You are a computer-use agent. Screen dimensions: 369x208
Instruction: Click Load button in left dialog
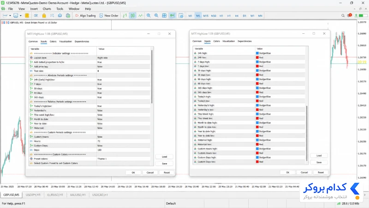pos(164,157)
